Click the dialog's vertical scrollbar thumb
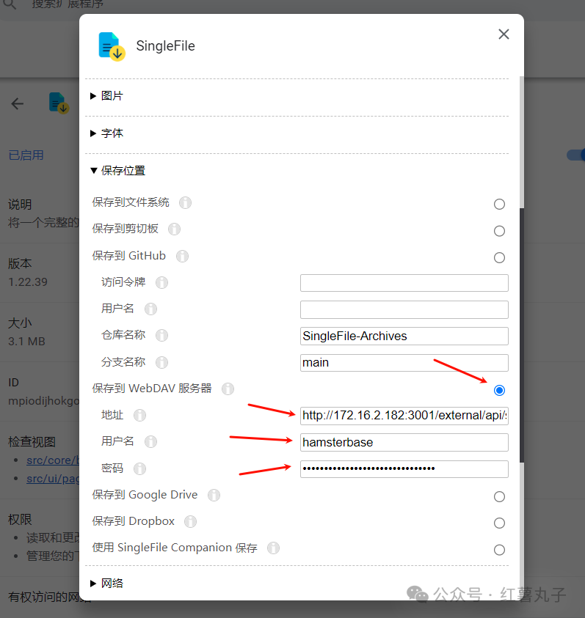The width and height of the screenshot is (585, 618). pyautogui.click(x=521, y=335)
